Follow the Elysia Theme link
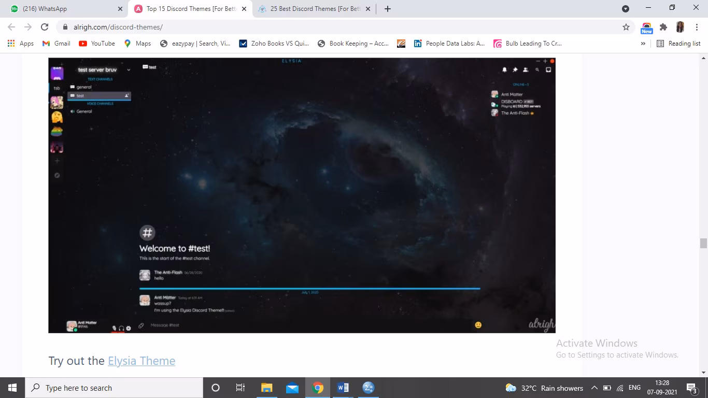708x398 pixels. coord(141,361)
